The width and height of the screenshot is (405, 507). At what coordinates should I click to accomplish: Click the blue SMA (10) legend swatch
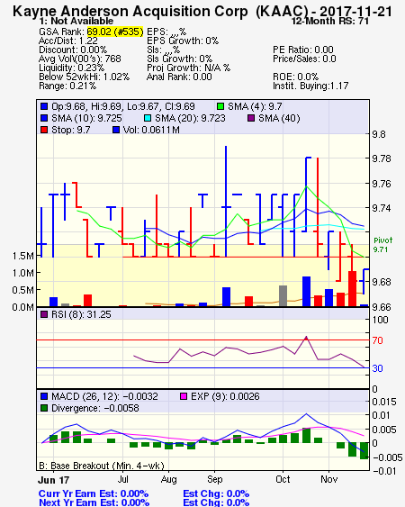44,118
